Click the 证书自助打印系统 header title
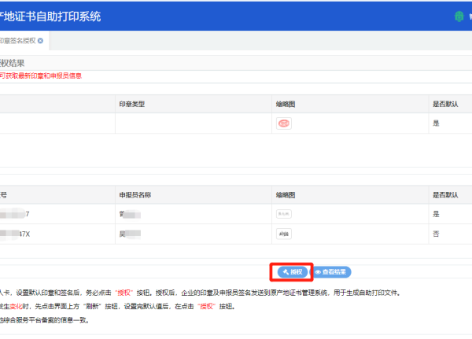Screen dimensions: 472x339 pos(53,17)
